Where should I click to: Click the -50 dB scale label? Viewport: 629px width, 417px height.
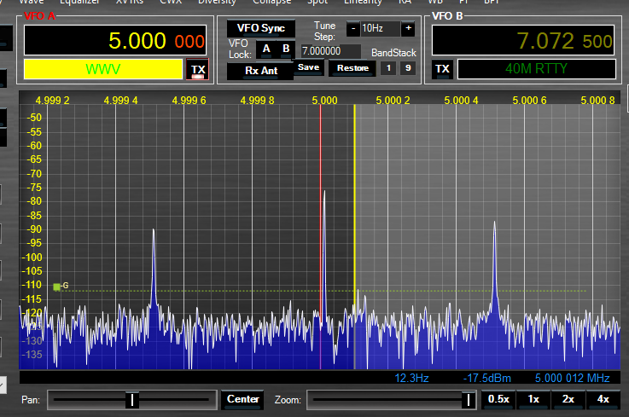(x=34, y=118)
